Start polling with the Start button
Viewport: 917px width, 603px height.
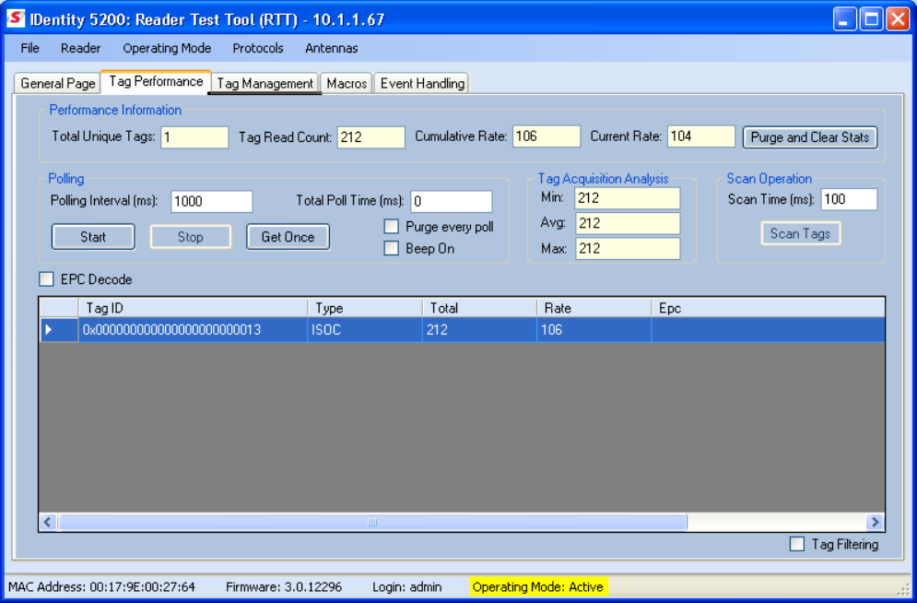(x=93, y=237)
